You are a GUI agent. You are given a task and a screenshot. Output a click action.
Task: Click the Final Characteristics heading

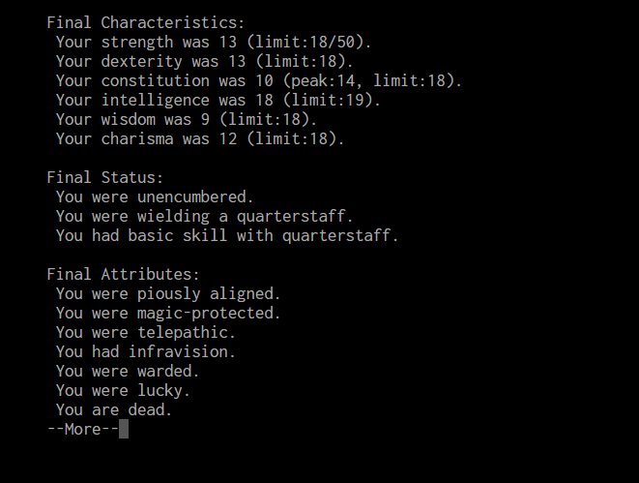pyautogui.click(x=146, y=22)
